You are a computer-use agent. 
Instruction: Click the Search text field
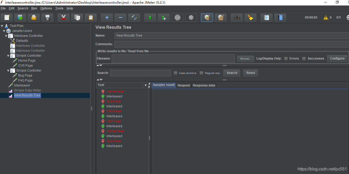[x=140, y=73]
